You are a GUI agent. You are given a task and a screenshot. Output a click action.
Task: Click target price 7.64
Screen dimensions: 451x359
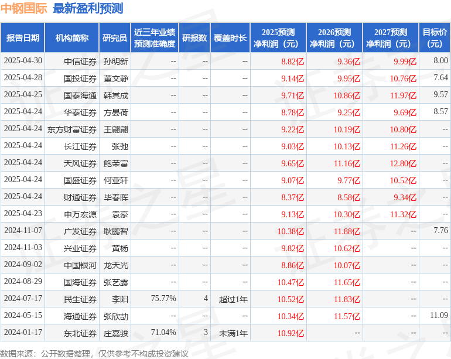[x=440, y=78]
